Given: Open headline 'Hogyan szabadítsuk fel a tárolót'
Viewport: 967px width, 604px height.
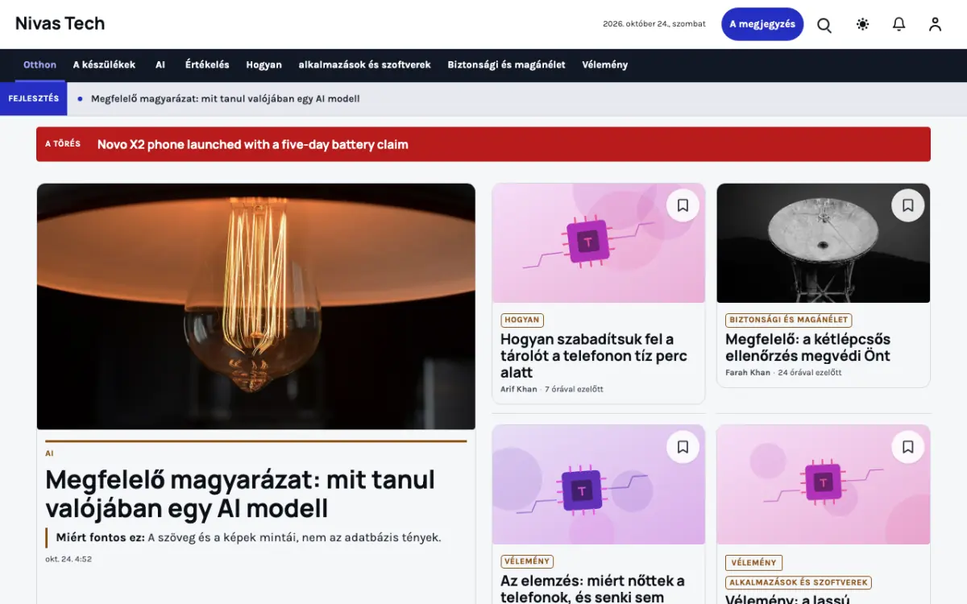Looking at the screenshot, I should coord(594,356).
